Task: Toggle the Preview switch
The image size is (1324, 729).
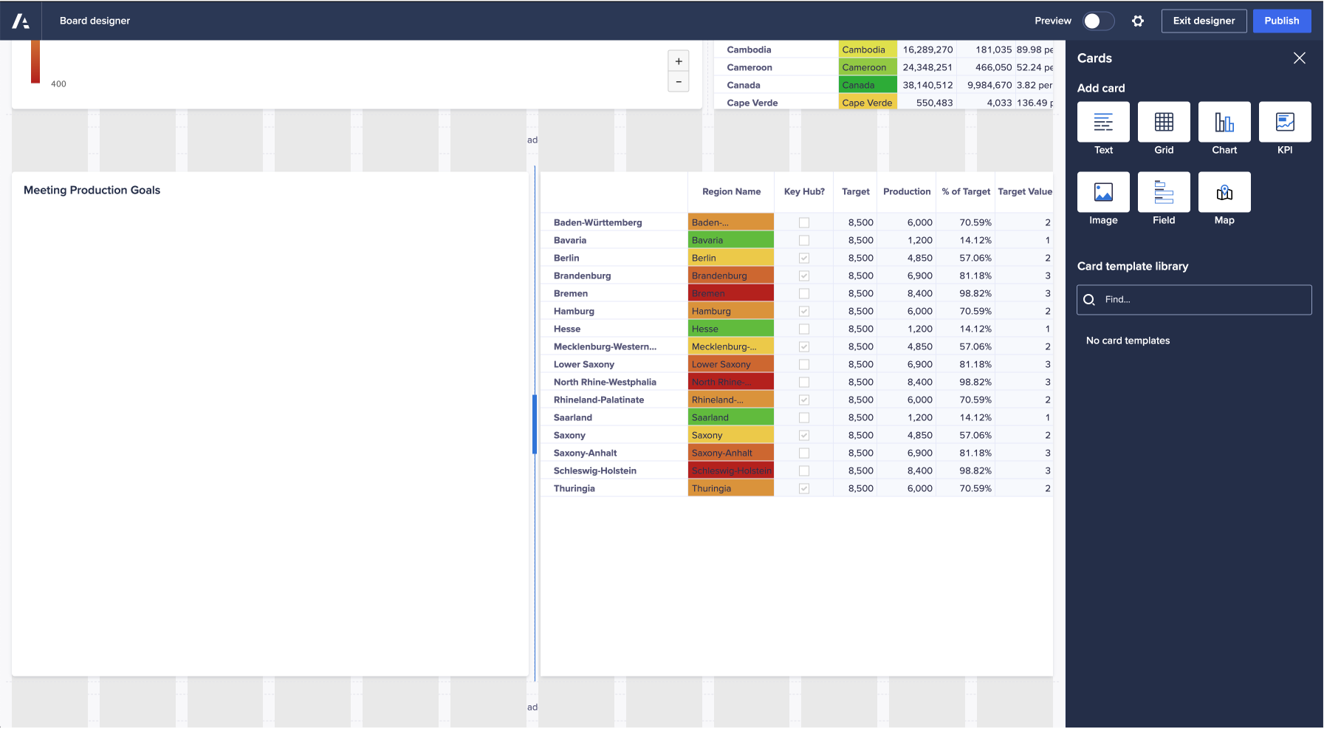Action: (1097, 21)
